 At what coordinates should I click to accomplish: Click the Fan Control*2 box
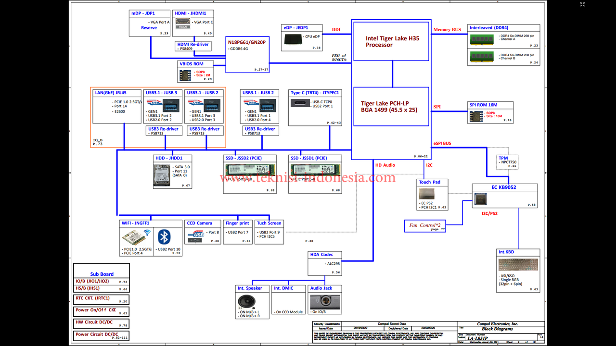425,225
